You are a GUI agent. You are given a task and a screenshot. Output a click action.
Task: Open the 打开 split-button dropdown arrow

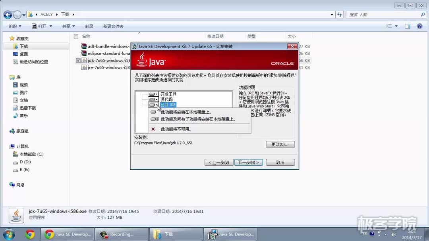pos(51,26)
